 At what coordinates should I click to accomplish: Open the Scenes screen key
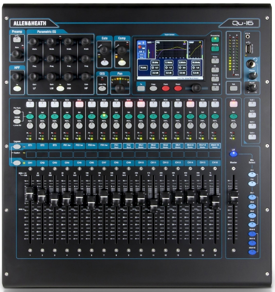click(x=215, y=79)
